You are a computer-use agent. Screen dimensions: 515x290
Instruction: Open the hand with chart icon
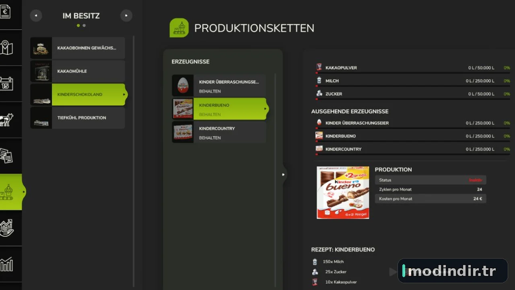point(6,228)
